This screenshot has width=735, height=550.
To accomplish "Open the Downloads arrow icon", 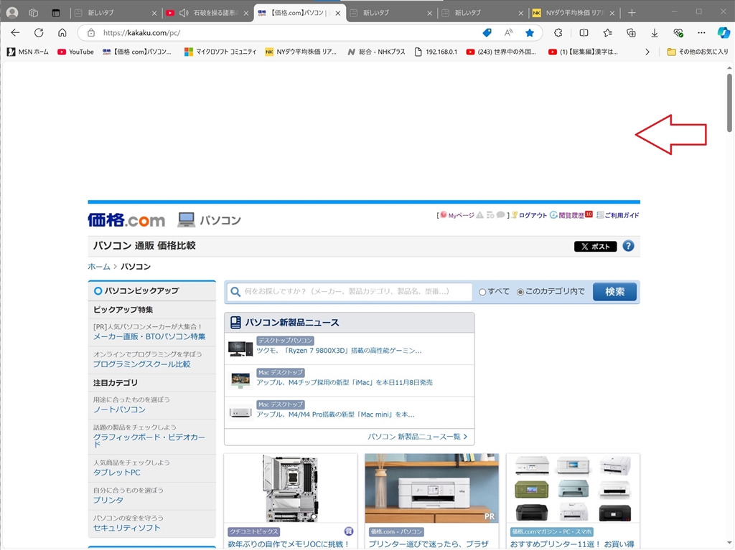I will point(655,33).
